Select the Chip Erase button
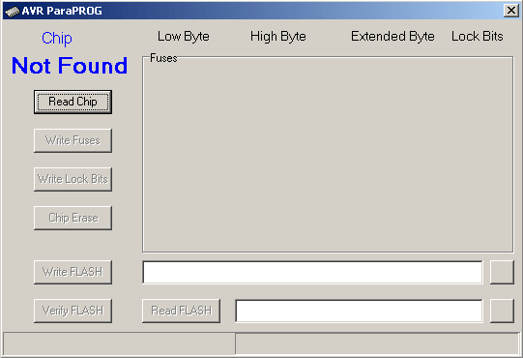 tap(73, 218)
